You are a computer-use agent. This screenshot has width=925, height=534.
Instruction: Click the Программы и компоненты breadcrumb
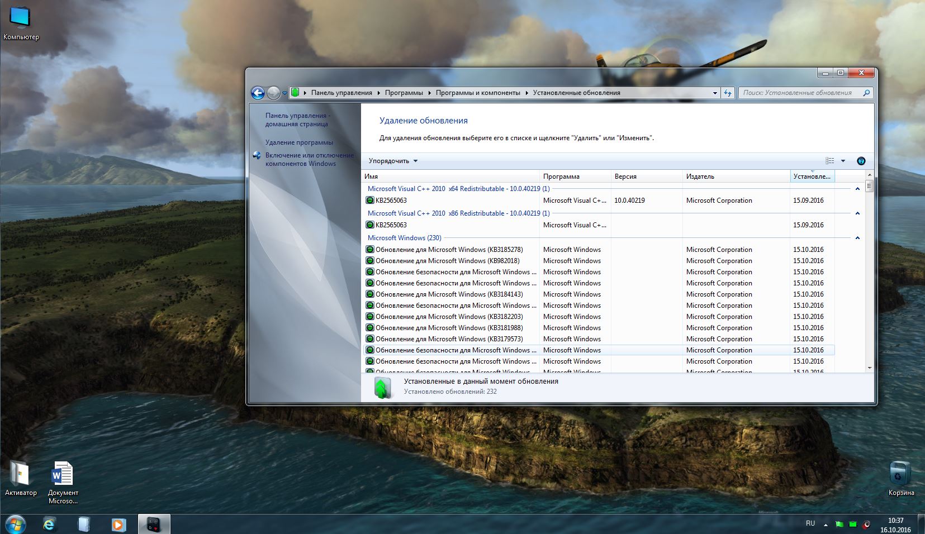[478, 93]
